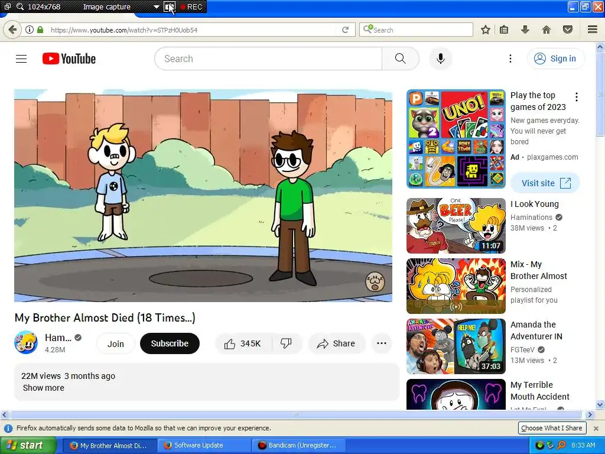The height and width of the screenshot is (454, 605).
Task: Like the video with the thumbs-up icon
Action: pos(230,343)
